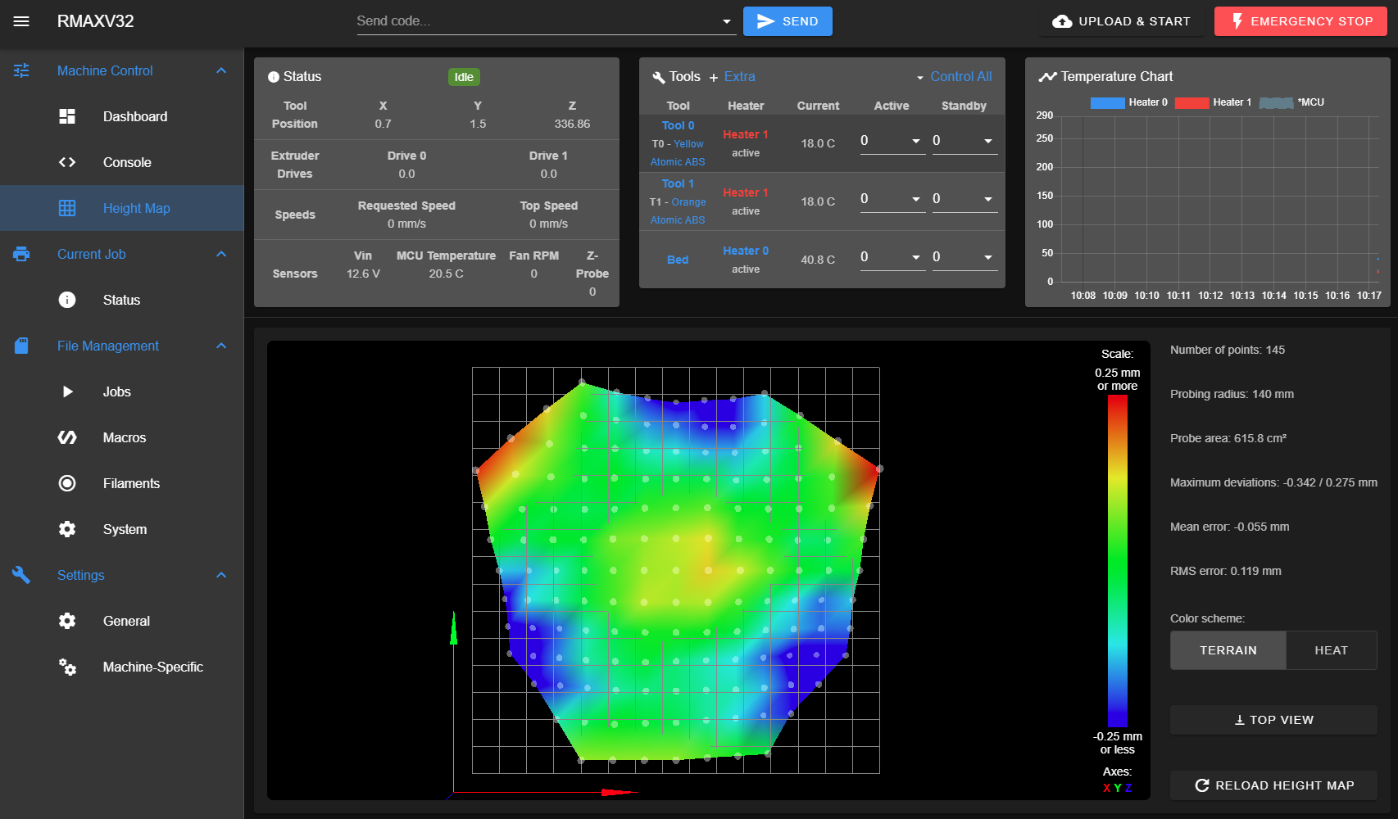
Task: Collapse the File Management section
Action: [221, 346]
